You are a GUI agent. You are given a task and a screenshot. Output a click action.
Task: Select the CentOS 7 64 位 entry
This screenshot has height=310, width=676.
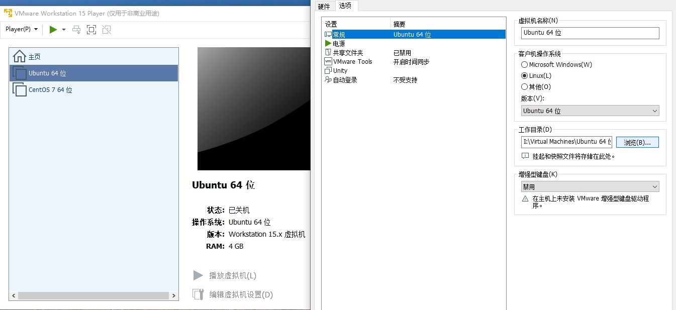(93, 90)
